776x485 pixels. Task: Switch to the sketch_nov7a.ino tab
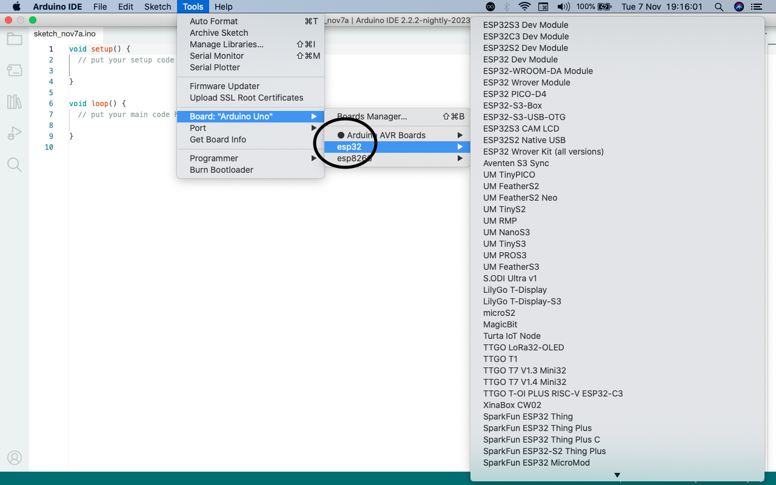click(65, 34)
